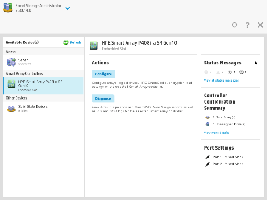Open the help question mark icon
267x200 pixels.
[247, 25]
